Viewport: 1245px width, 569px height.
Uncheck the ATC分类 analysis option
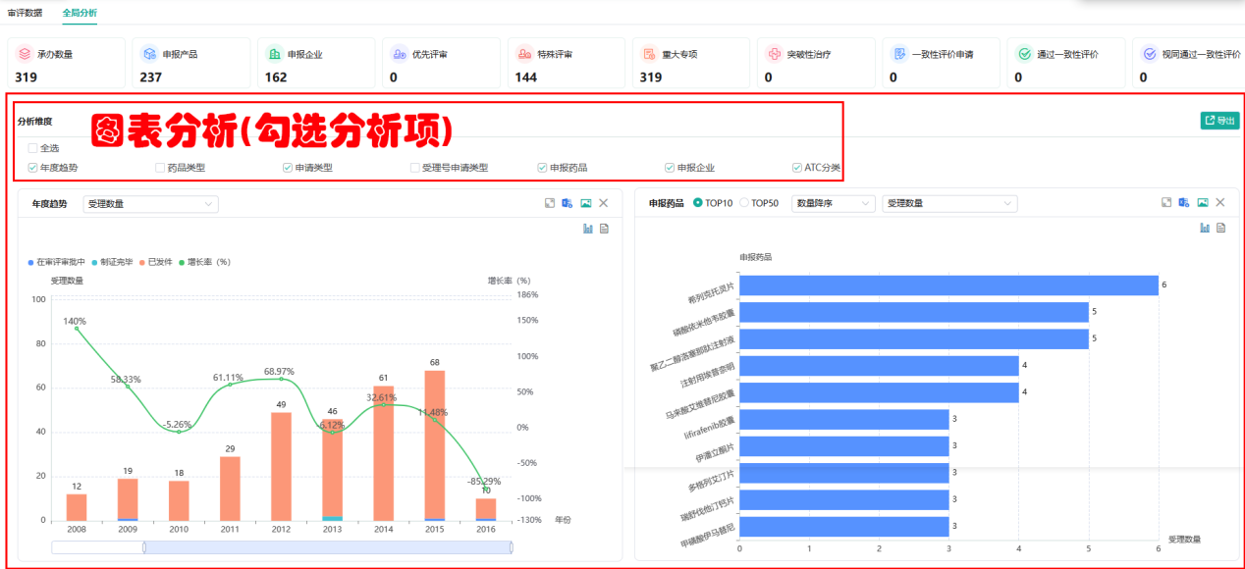point(797,168)
